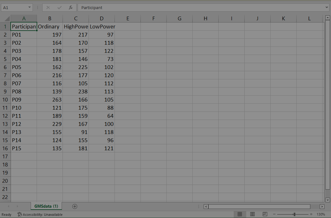Click cell with P05
Viewport: 331px width, 218px height.
click(24, 67)
